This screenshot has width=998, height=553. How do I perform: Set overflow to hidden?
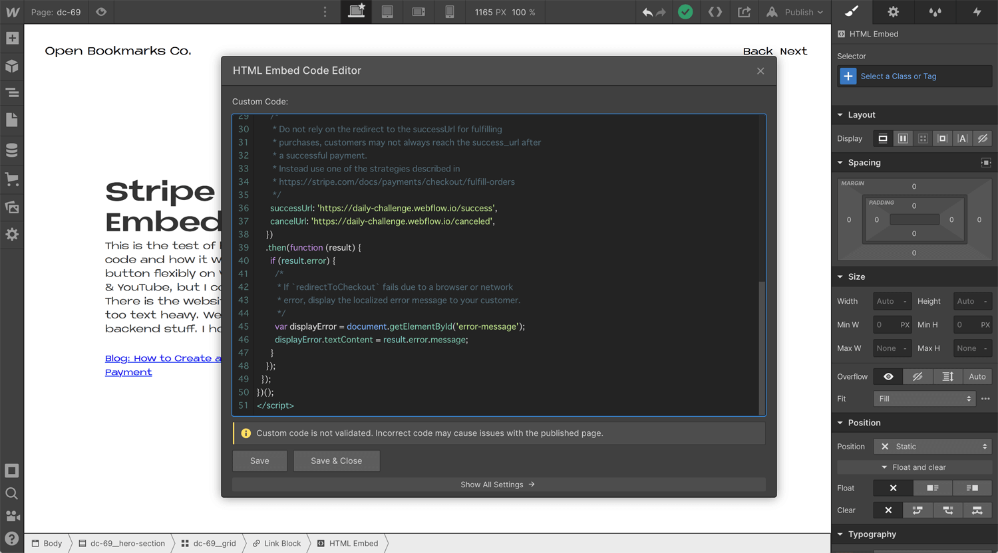(x=918, y=377)
